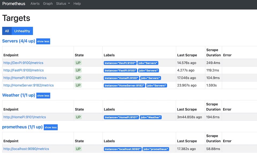Image resolution: width=257 pixels, height=155 pixels.
Task: Open the Status dropdown menu
Action: (63, 3)
